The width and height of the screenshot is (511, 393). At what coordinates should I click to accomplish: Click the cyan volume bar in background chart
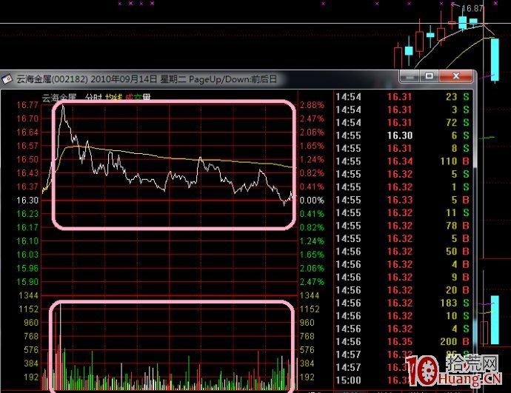tap(495, 320)
